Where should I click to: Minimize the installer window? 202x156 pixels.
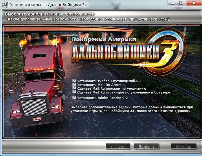(x=172, y=3)
